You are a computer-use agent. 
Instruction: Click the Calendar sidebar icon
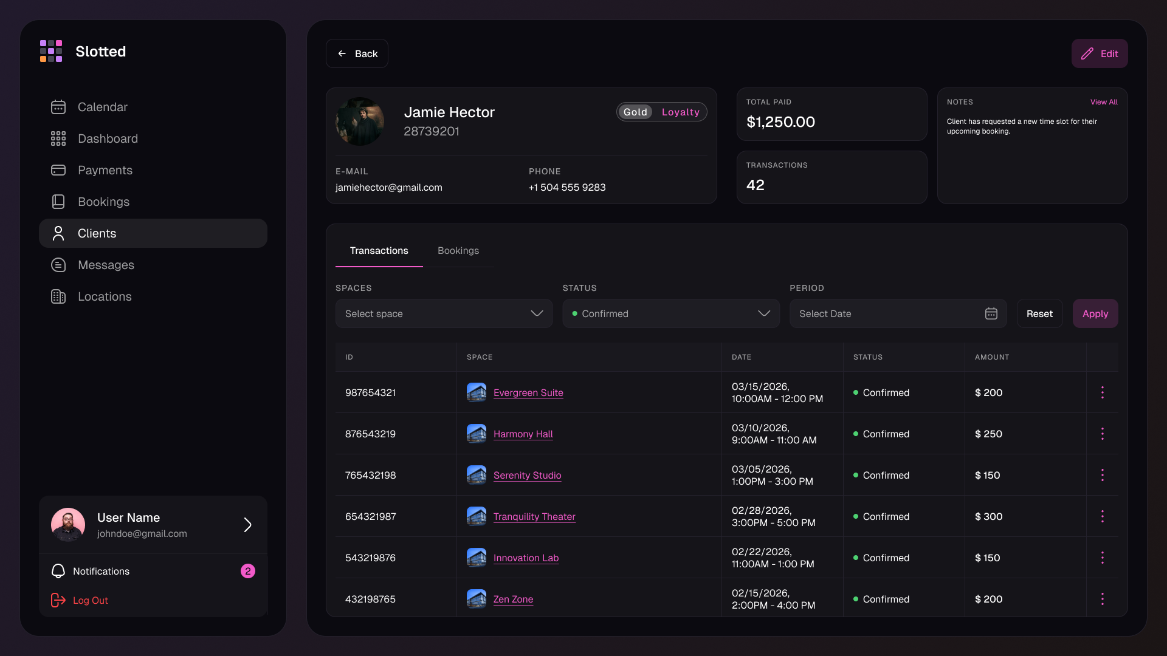[x=58, y=107]
